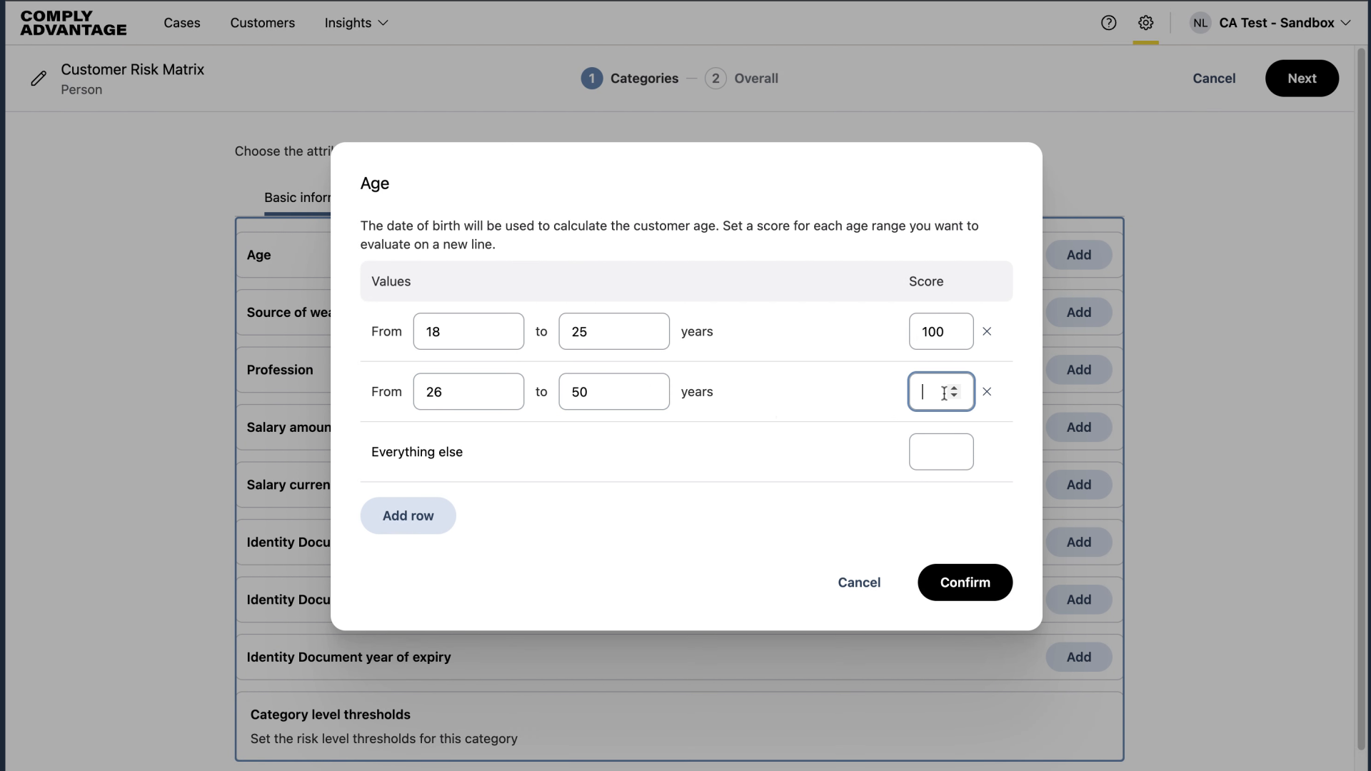Viewport: 1371px width, 771px height.
Task: Open the help menu via question mark icon
Action: tap(1109, 22)
